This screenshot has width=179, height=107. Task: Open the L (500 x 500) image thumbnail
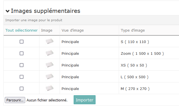pos(49,76)
